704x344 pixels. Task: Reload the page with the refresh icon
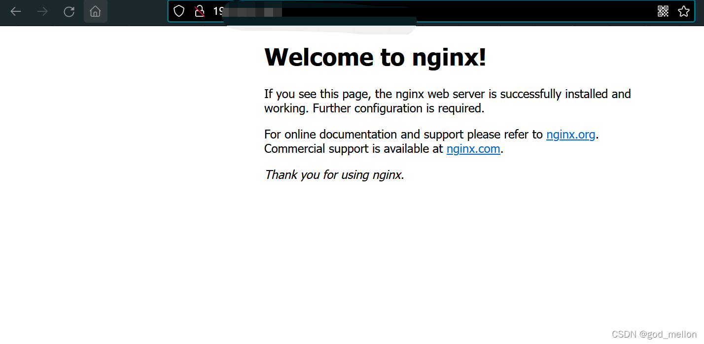click(x=69, y=11)
